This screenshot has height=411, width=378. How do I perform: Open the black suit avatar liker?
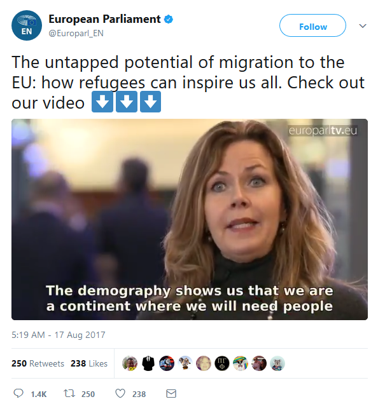click(x=148, y=363)
